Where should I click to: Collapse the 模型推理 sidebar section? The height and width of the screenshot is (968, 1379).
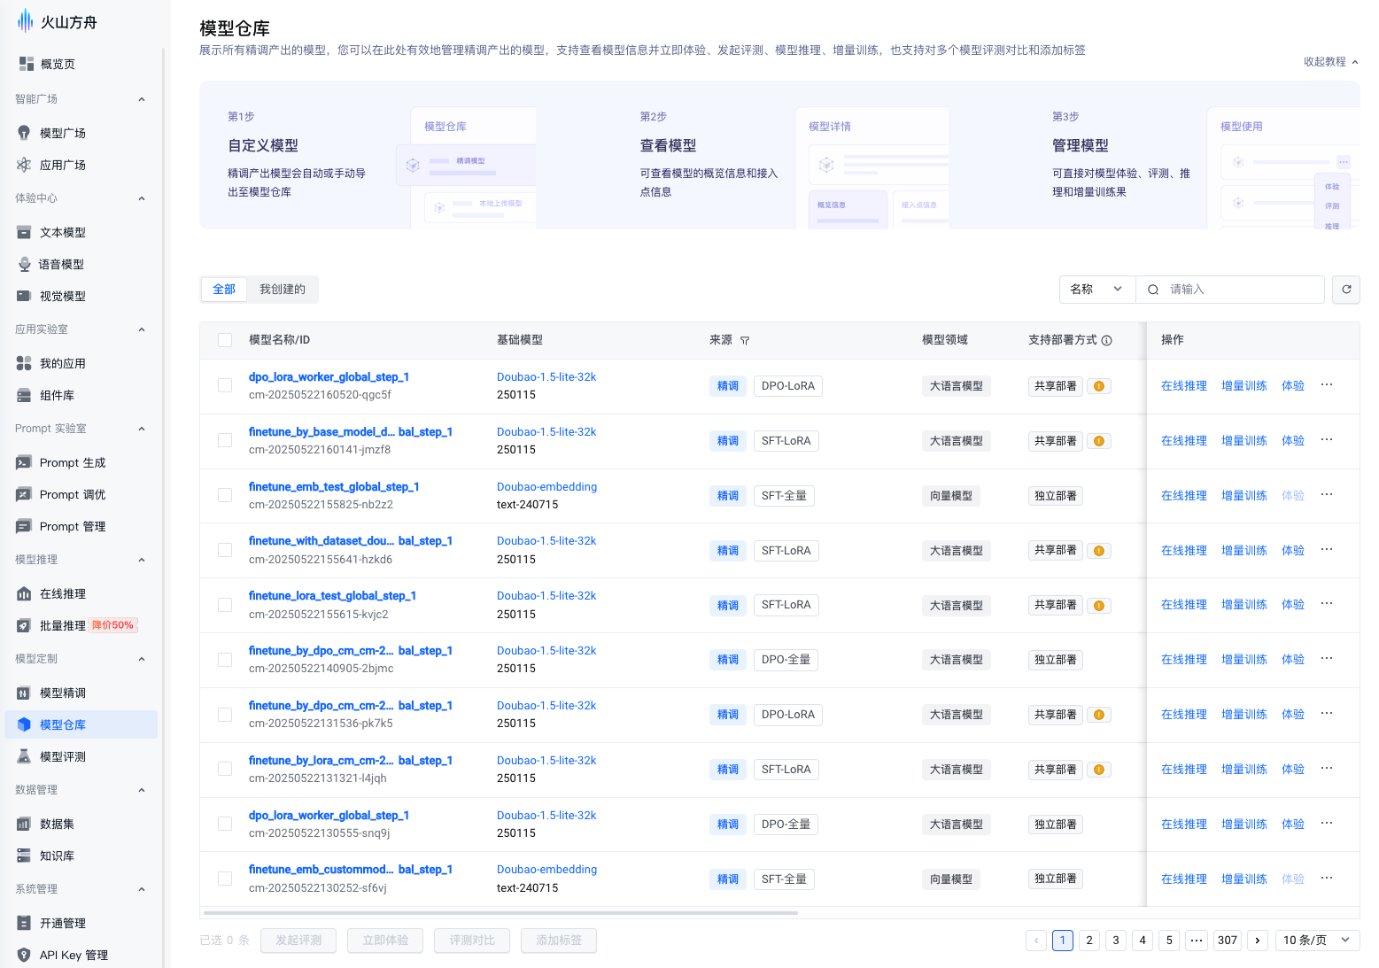(x=142, y=560)
